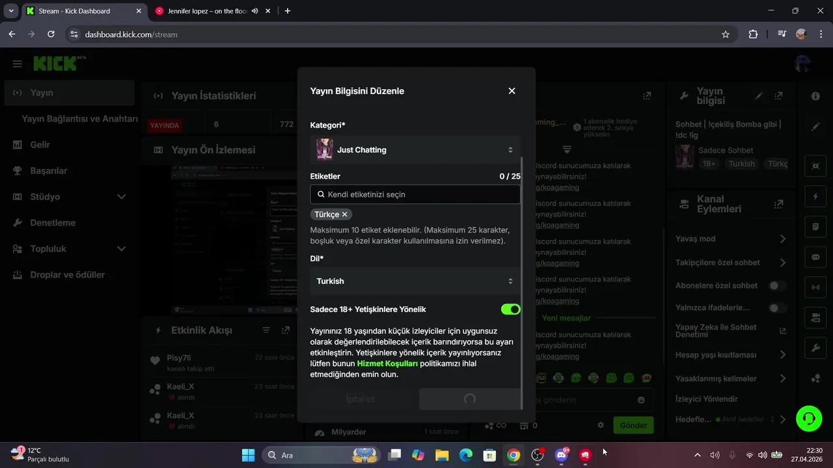Toggle Abonelere özel sohbet
This screenshot has height=468, width=833.
pos(777,285)
